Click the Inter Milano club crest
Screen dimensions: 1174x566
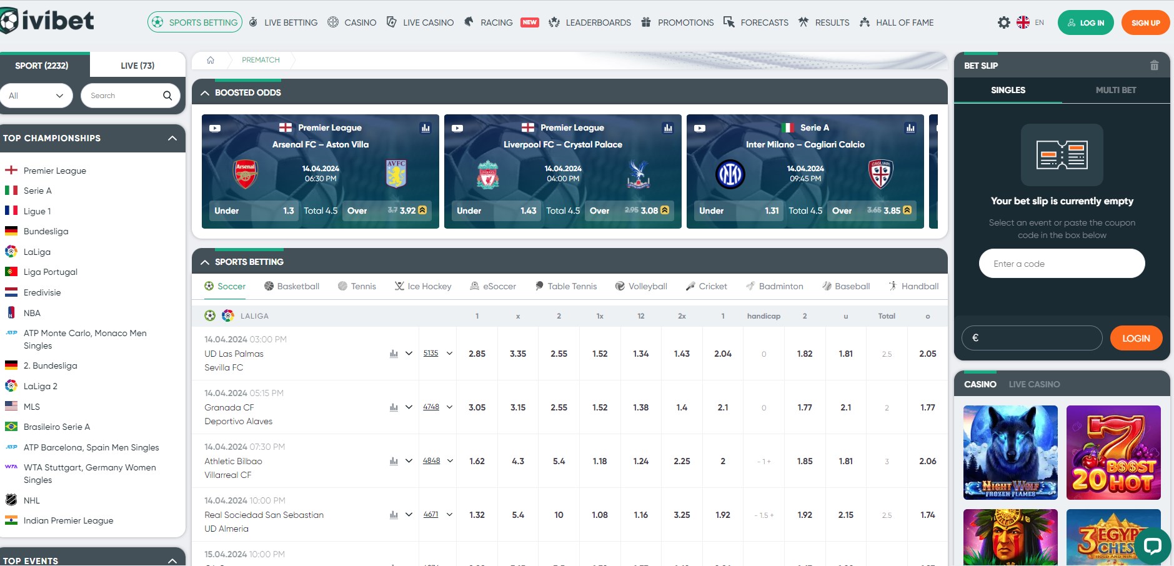(x=730, y=174)
